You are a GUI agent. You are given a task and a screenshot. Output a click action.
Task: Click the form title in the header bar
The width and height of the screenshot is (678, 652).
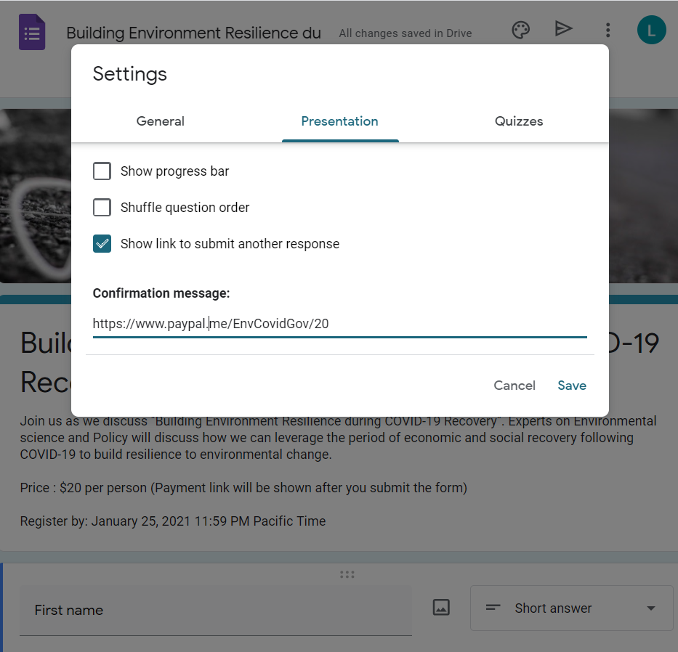(193, 33)
